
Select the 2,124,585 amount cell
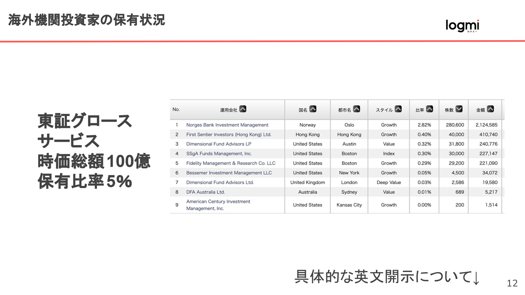[x=486, y=125]
